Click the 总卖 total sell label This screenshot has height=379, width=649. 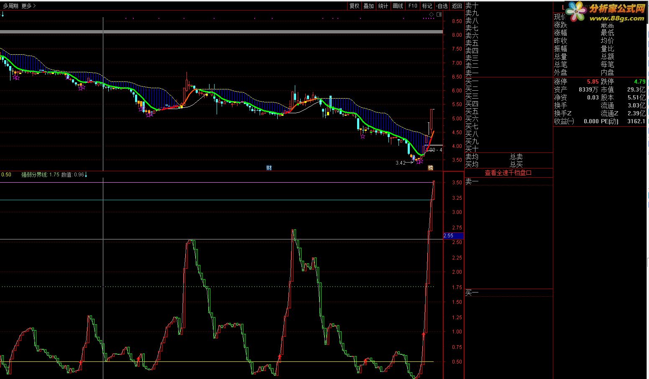516,157
